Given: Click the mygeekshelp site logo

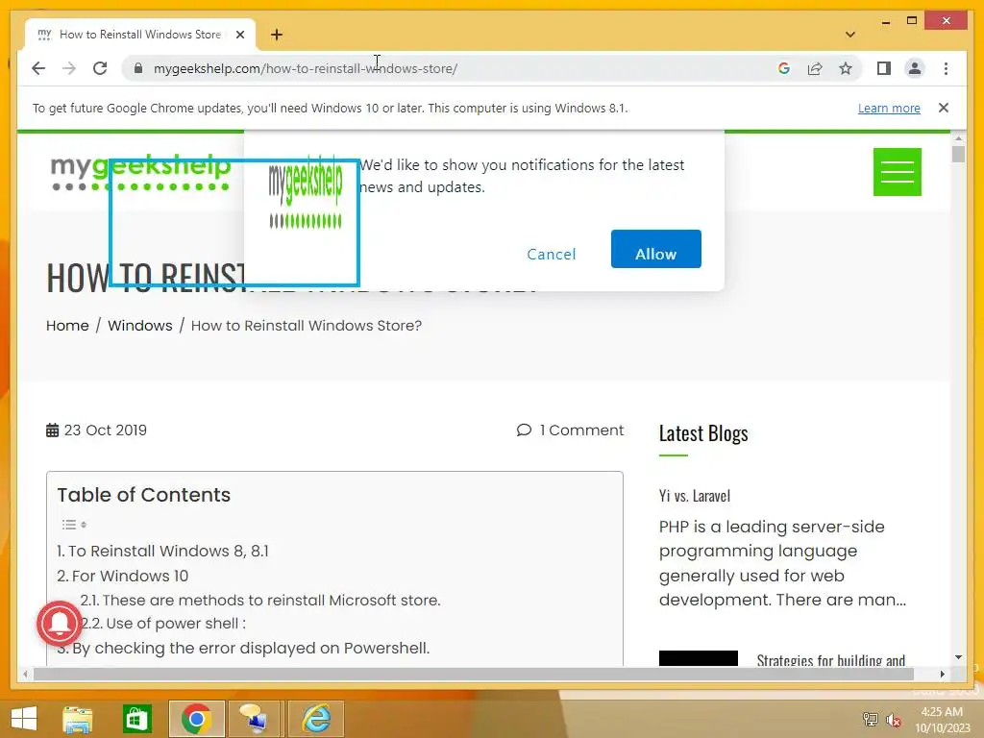Looking at the screenshot, I should tap(140, 172).
